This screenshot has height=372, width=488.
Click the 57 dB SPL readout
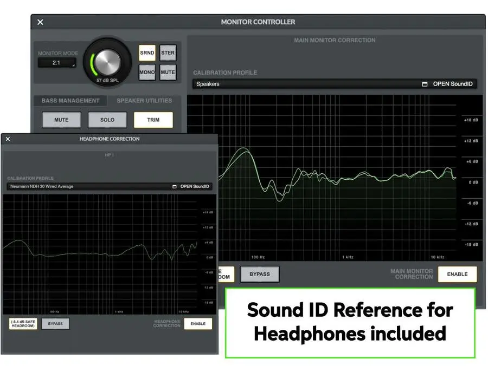click(x=107, y=81)
